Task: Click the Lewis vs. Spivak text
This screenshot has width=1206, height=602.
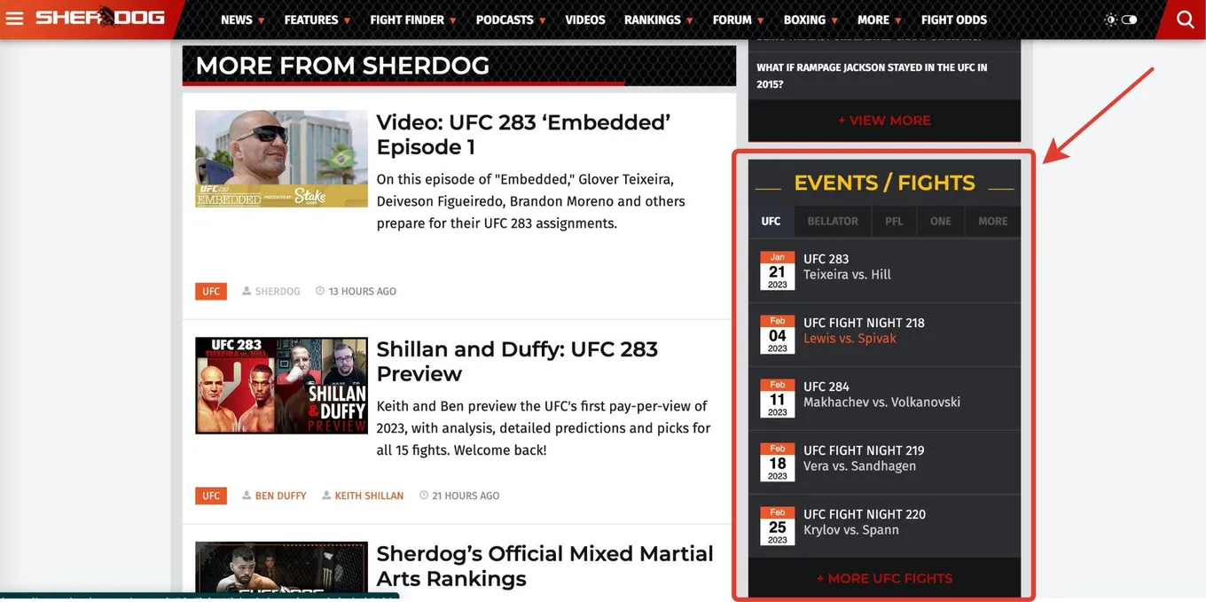Action: point(850,339)
